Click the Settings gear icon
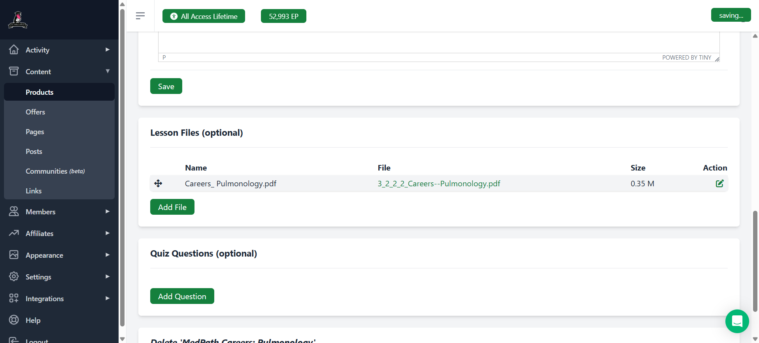Screen dimensions: 759x343 14,277
